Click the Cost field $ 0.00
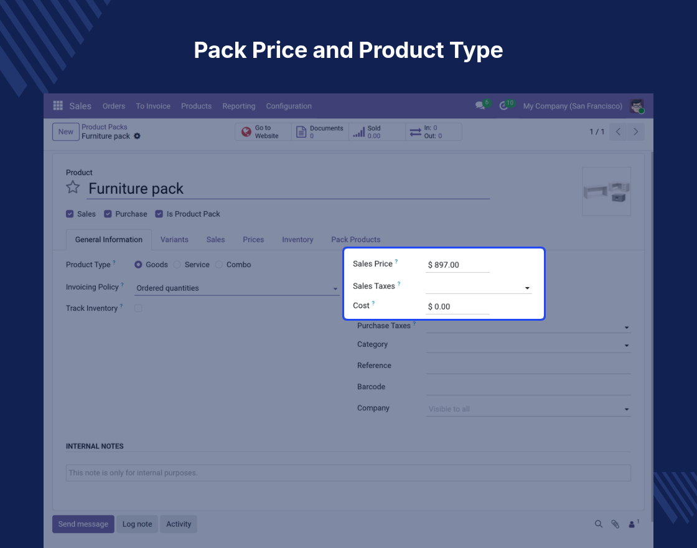 [x=457, y=307]
